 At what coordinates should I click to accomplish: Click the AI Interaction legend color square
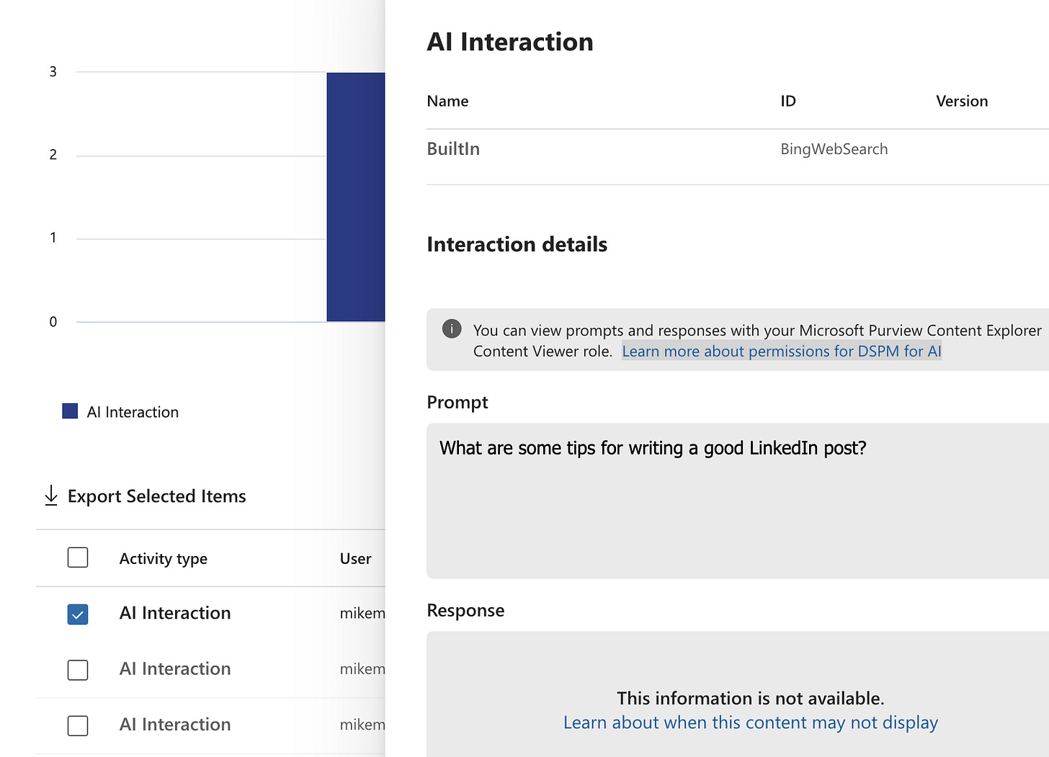click(70, 411)
